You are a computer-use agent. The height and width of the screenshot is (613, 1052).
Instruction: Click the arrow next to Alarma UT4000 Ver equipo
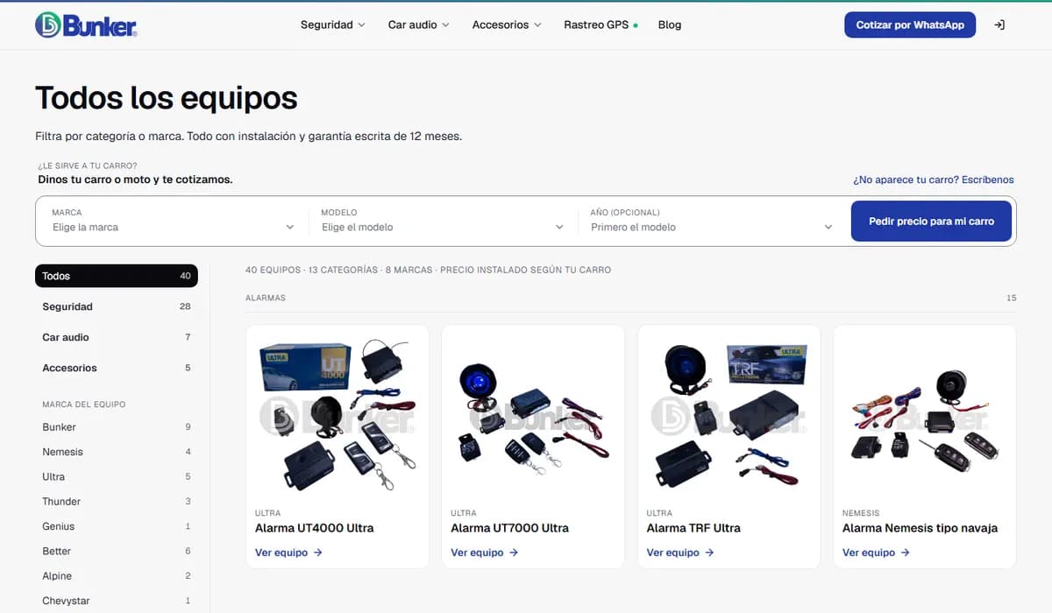pos(318,553)
